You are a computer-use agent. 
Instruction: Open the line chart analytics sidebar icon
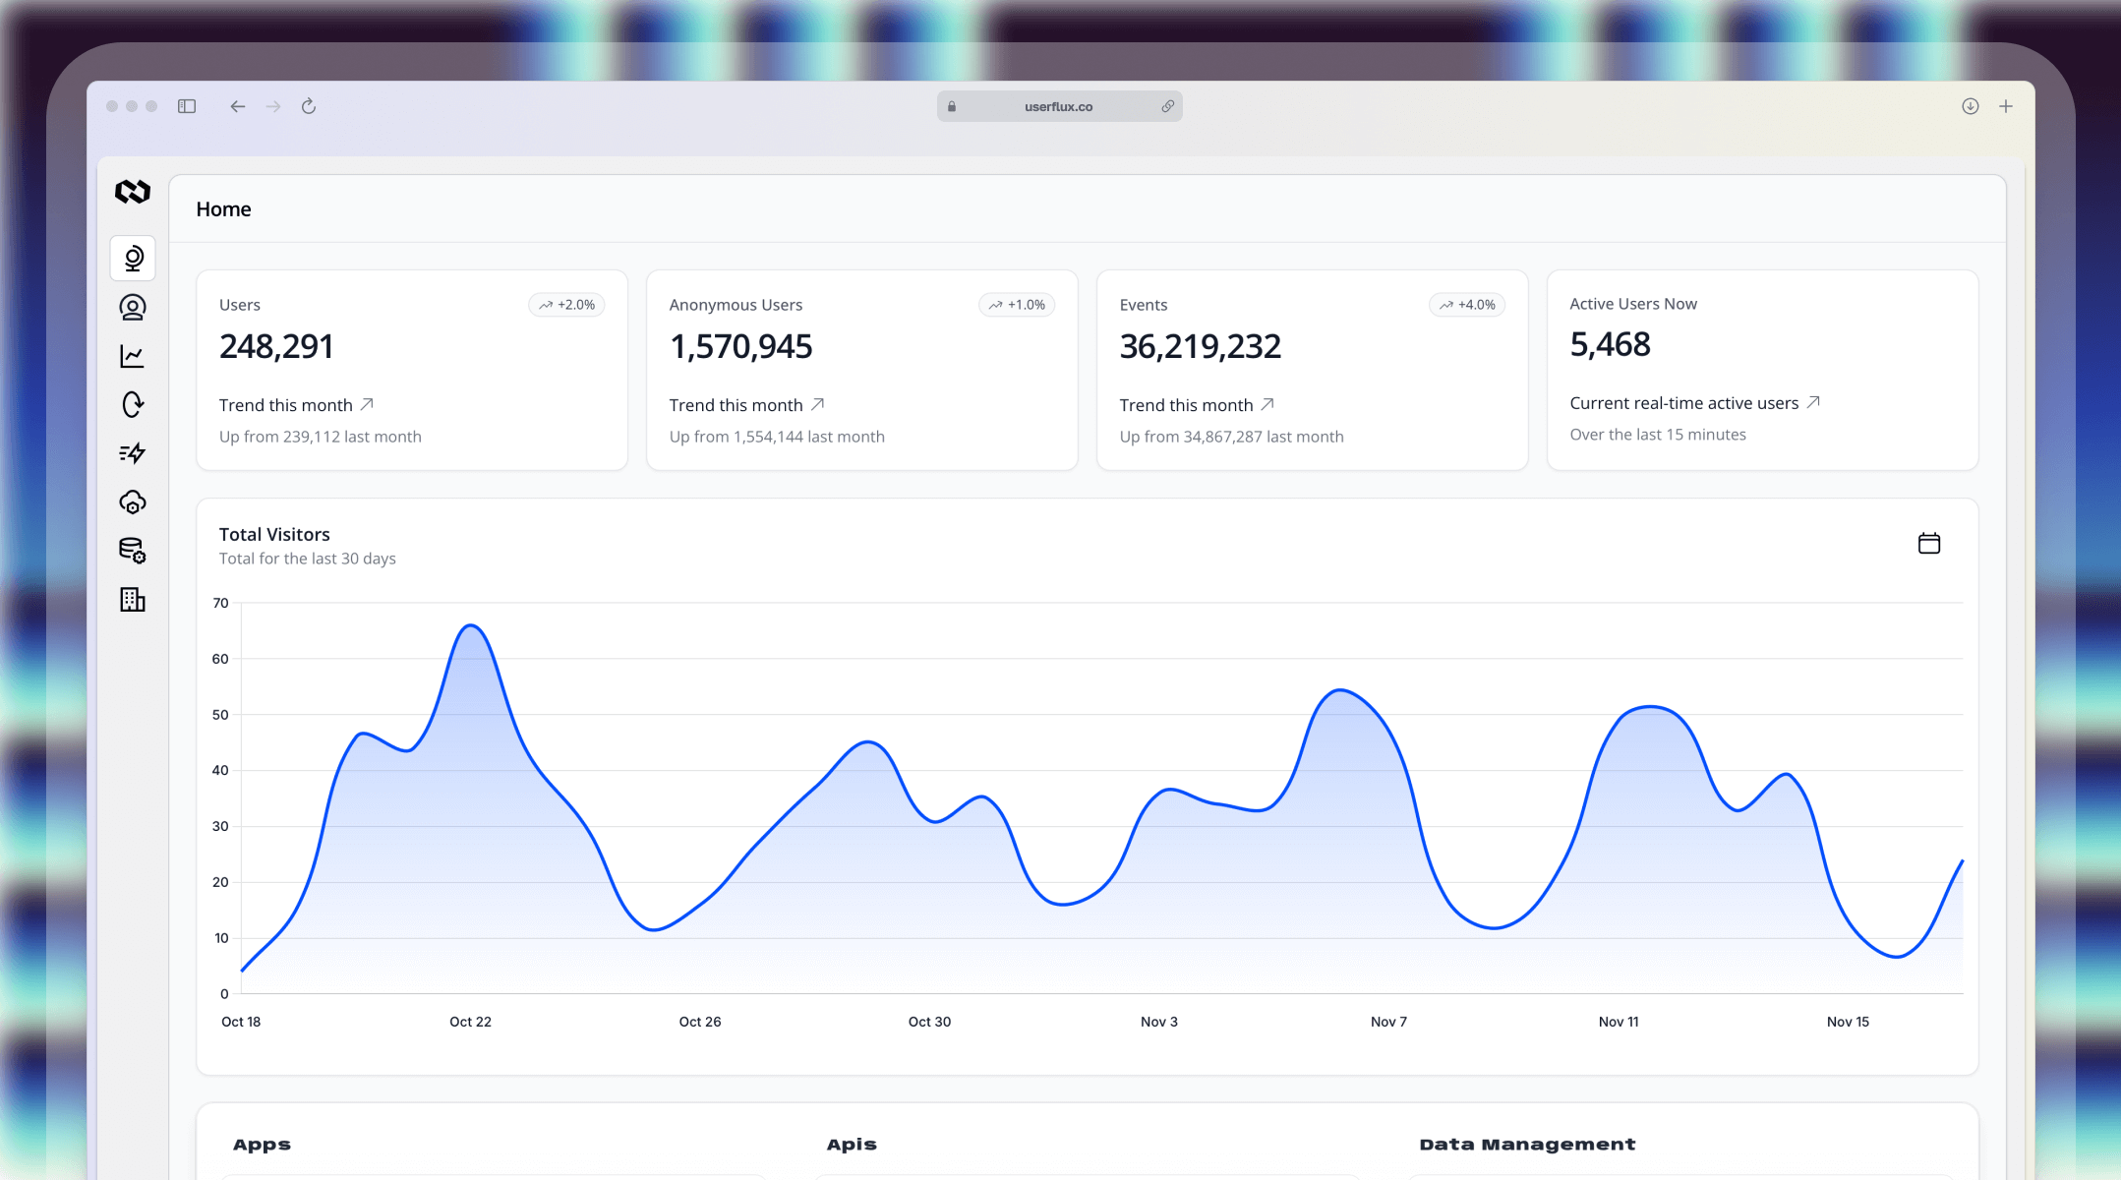click(133, 356)
